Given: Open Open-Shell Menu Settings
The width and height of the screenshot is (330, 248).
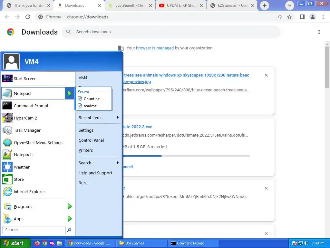Looking at the screenshot, I should (38, 142).
